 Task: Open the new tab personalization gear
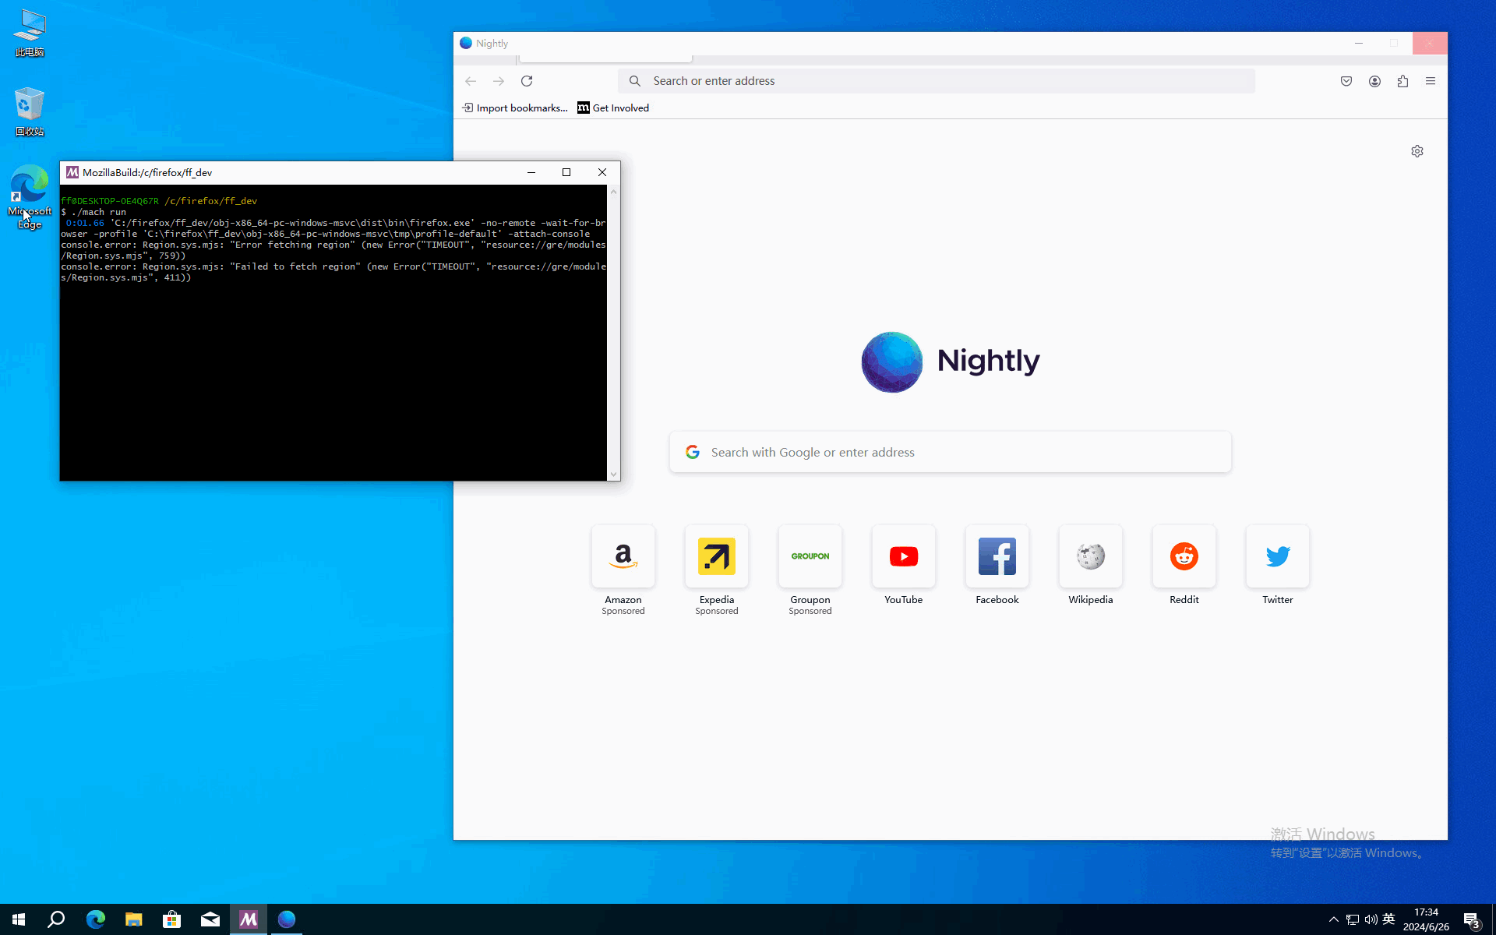[x=1417, y=150]
